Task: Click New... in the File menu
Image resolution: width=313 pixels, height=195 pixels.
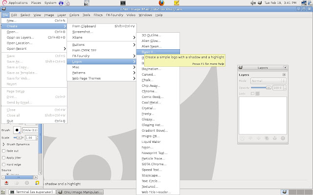Action: pyautogui.click(x=34, y=20)
